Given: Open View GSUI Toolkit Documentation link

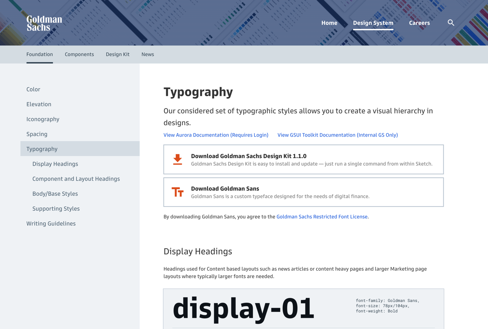Looking at the screenshot, I should point(338,135).
